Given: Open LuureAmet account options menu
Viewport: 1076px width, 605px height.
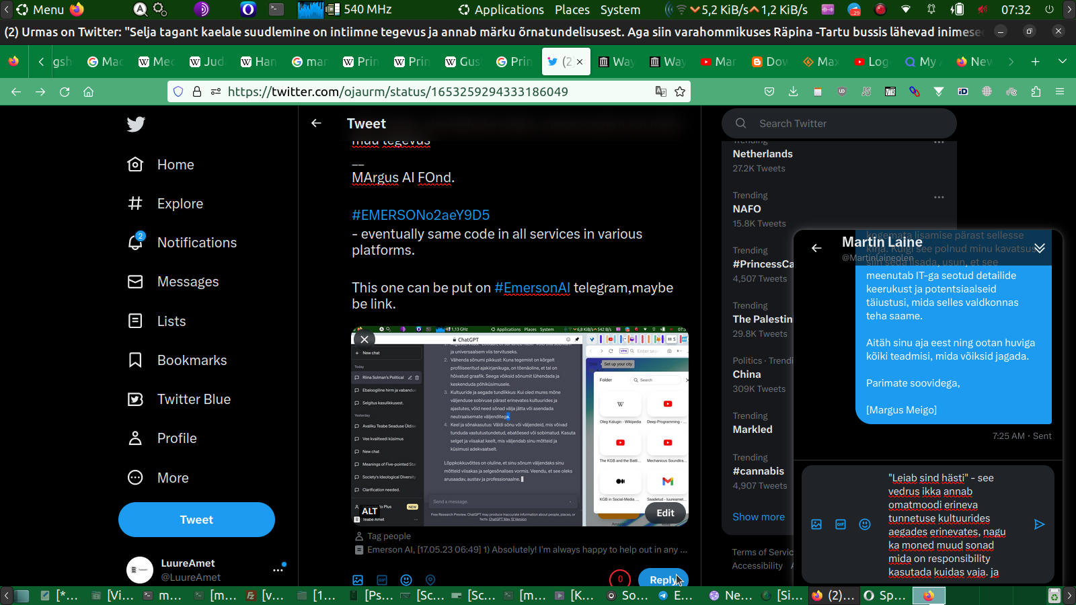Looking at the screenshot, I should 278,570.
